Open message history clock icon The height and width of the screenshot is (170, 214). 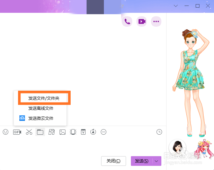[159, 132]
